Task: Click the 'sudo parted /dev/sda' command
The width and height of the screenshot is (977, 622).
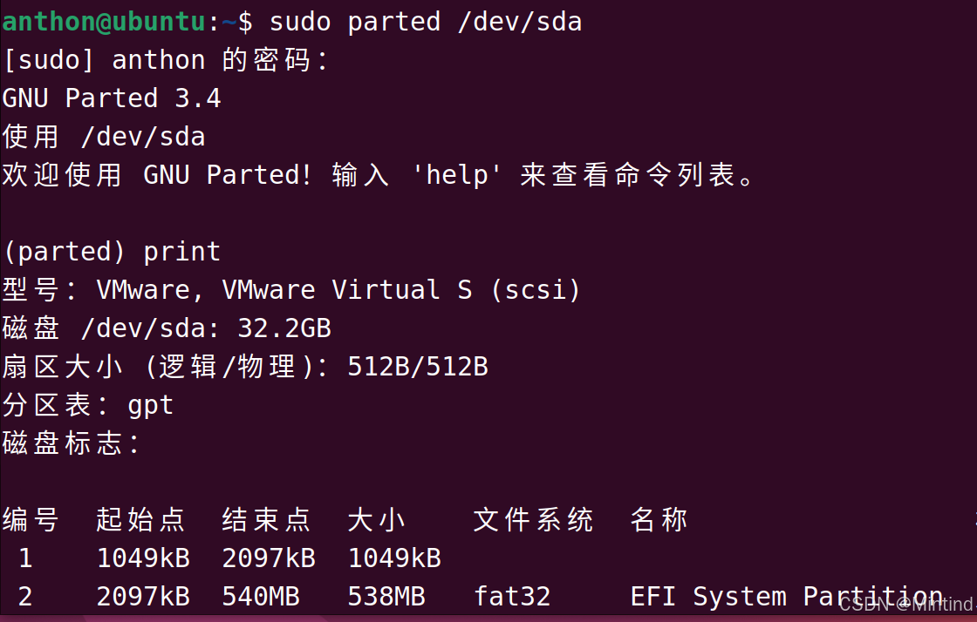Action: [x=426, y=23]
